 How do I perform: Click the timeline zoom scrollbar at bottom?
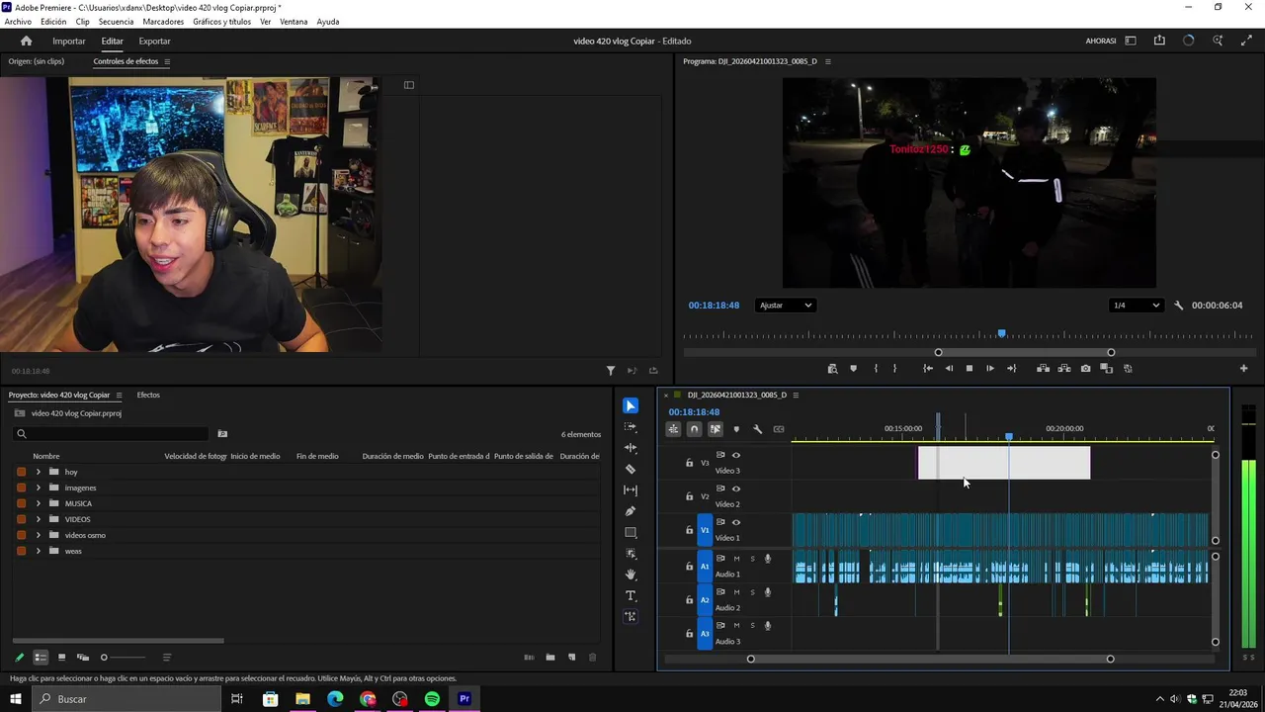click(x=930, y=659)
